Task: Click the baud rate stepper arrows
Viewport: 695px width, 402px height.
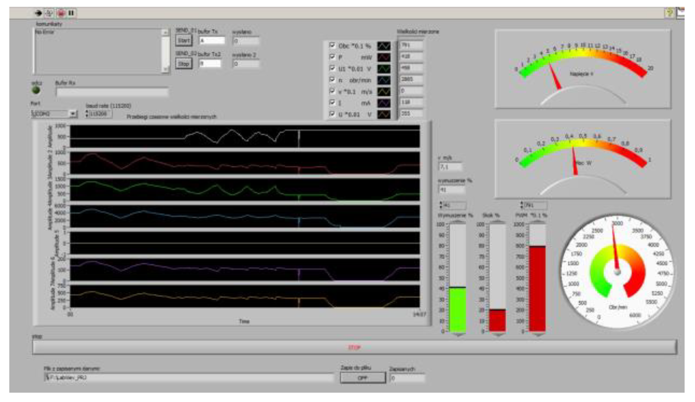Action: point(87,114)
